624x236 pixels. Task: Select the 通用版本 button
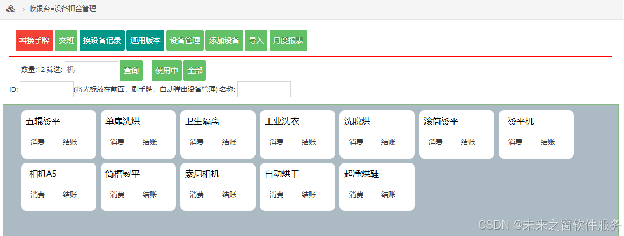145,40
